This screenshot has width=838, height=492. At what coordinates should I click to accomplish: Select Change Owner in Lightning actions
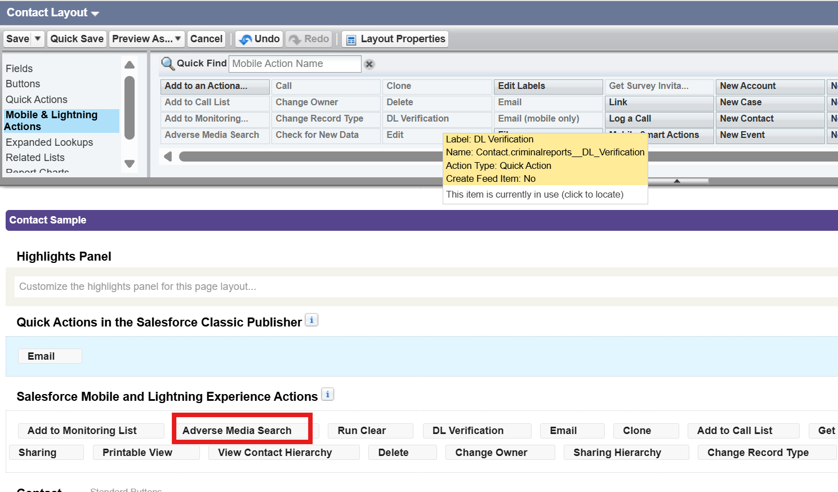tap(500, 453)
